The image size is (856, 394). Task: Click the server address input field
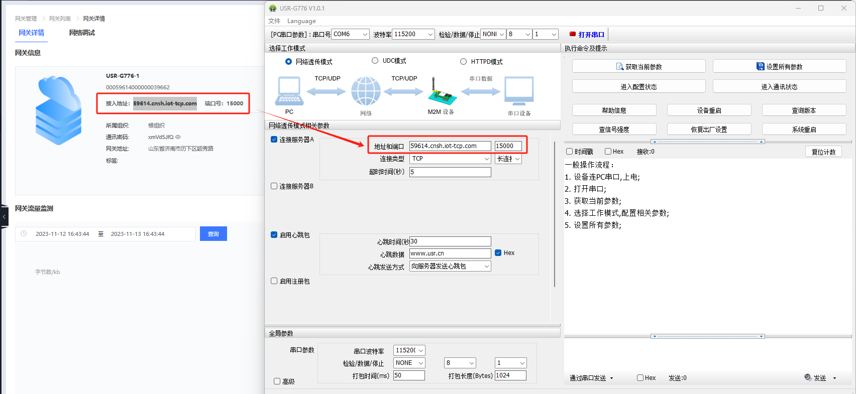tap(450, 146)
